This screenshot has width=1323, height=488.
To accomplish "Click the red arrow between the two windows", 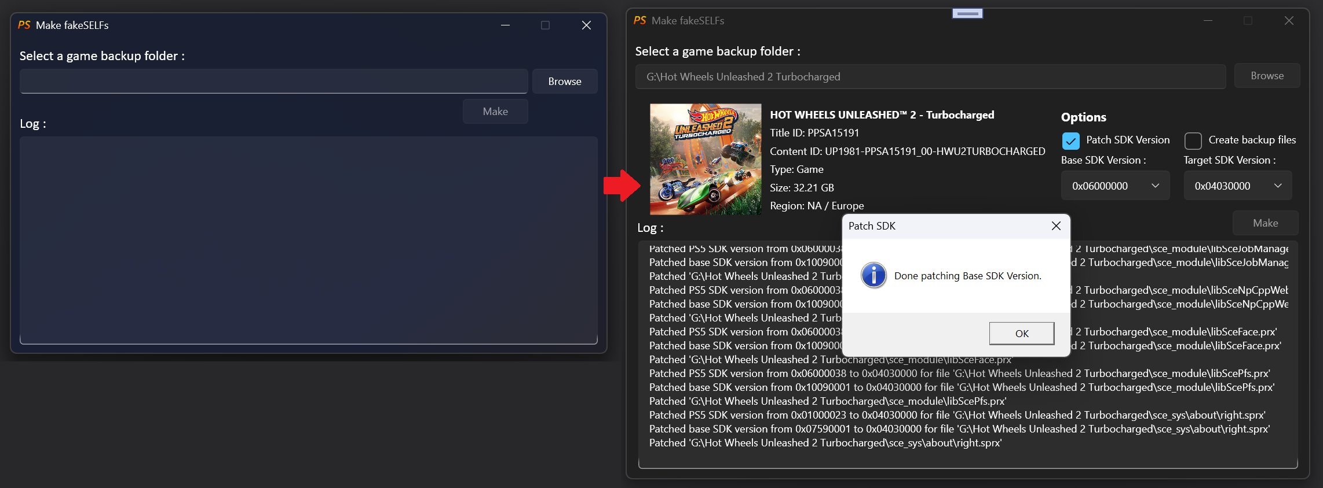I will (x=622, y=186).
